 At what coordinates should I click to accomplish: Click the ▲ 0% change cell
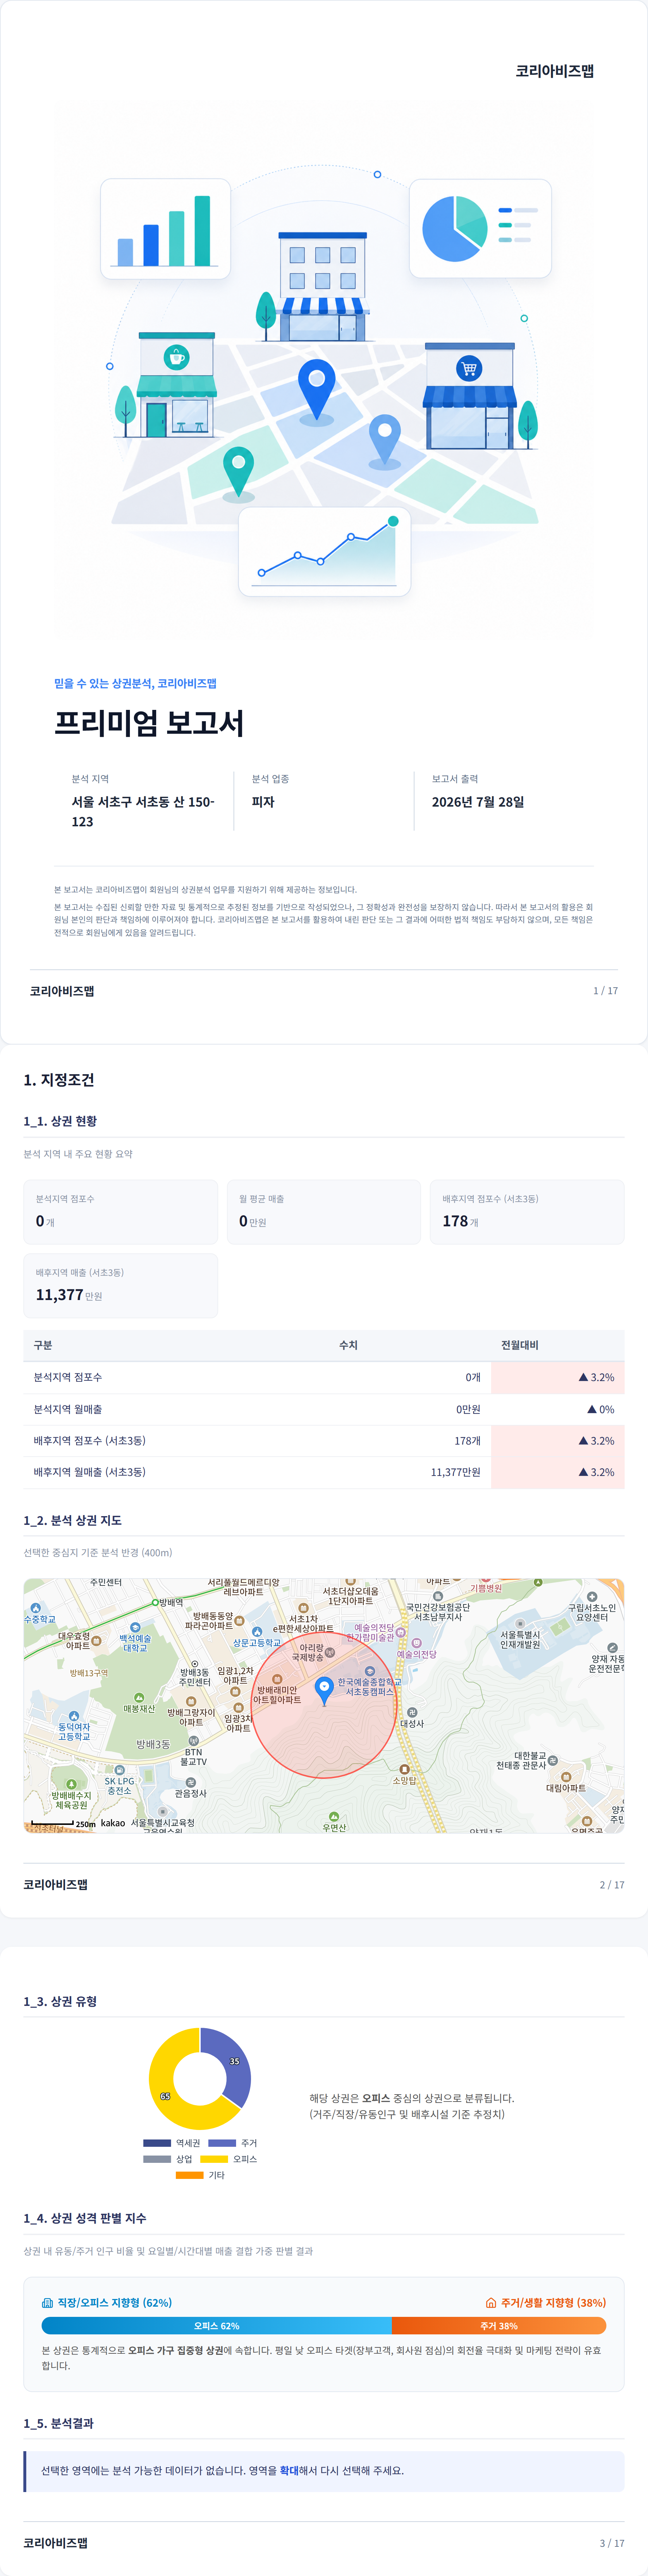coord(558,1410)
